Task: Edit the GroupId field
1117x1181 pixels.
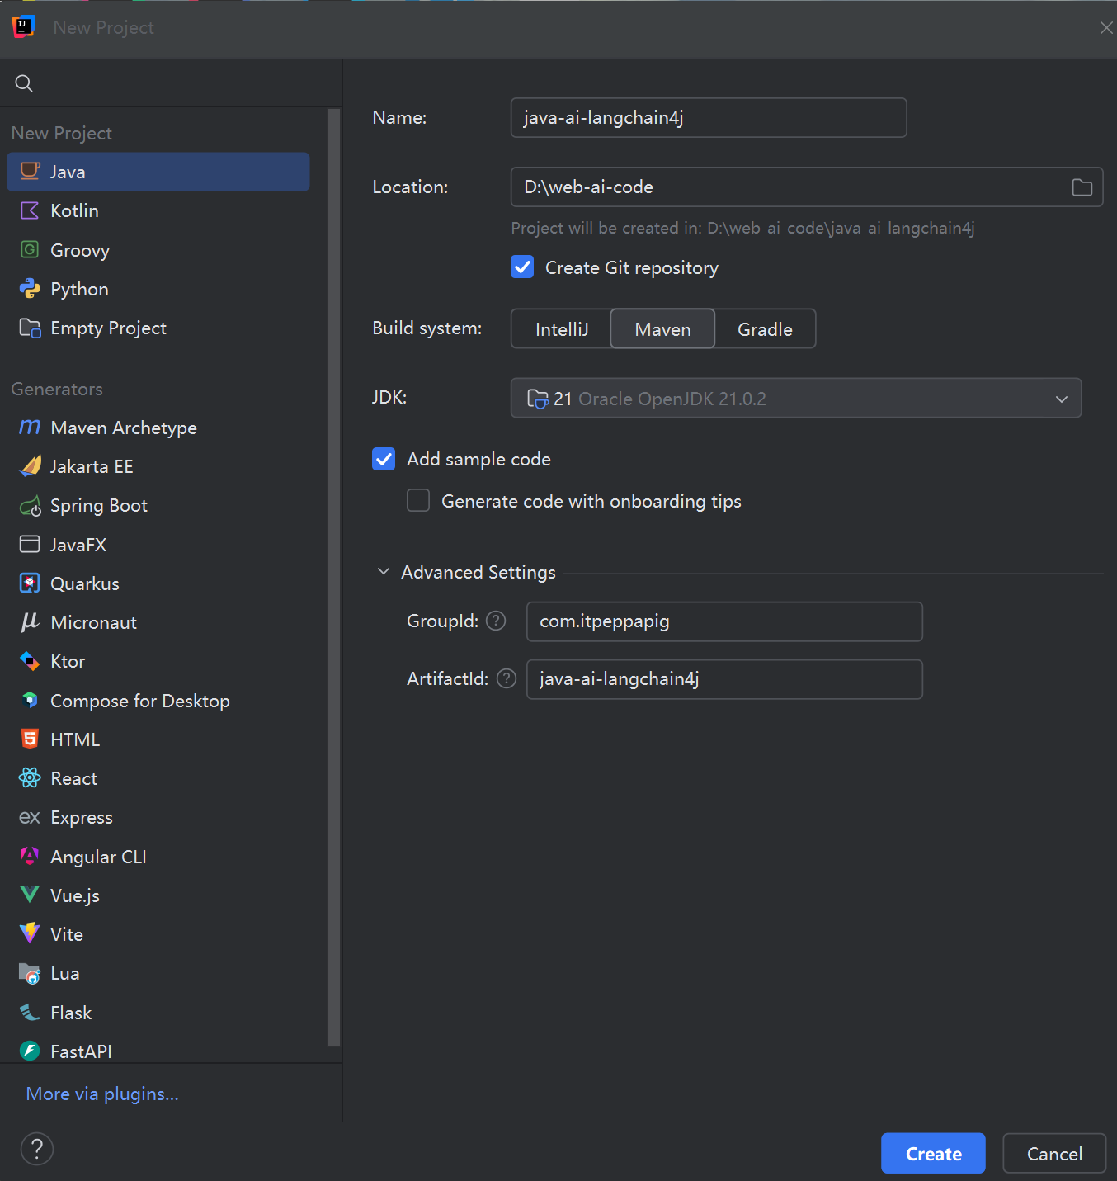Action: 724,621
